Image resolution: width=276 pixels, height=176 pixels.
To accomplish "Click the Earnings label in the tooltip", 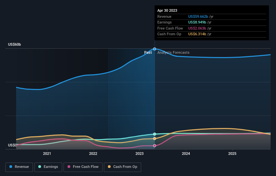I will point(164,22).
